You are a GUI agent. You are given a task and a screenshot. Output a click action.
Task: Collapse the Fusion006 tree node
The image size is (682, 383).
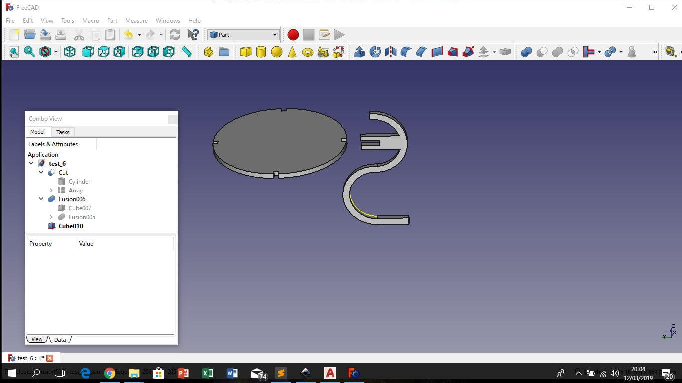41,199
